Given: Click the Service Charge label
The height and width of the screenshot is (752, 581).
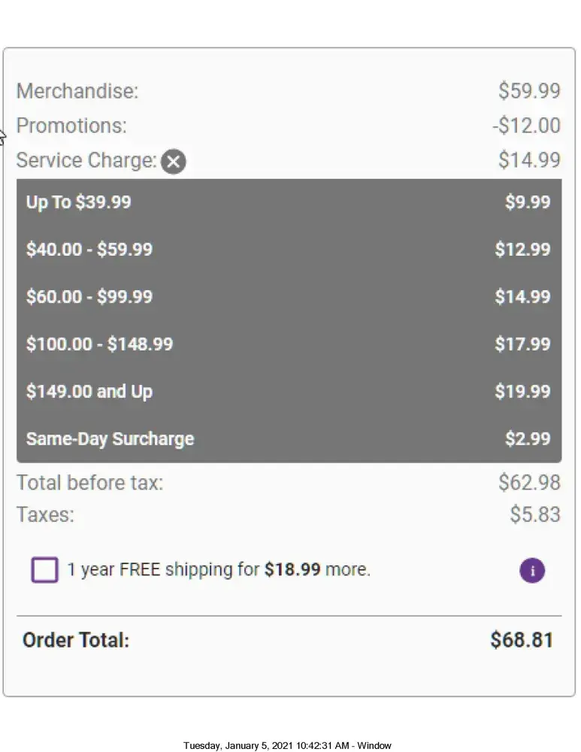Looking at the screenshot, I should point(86,161).
